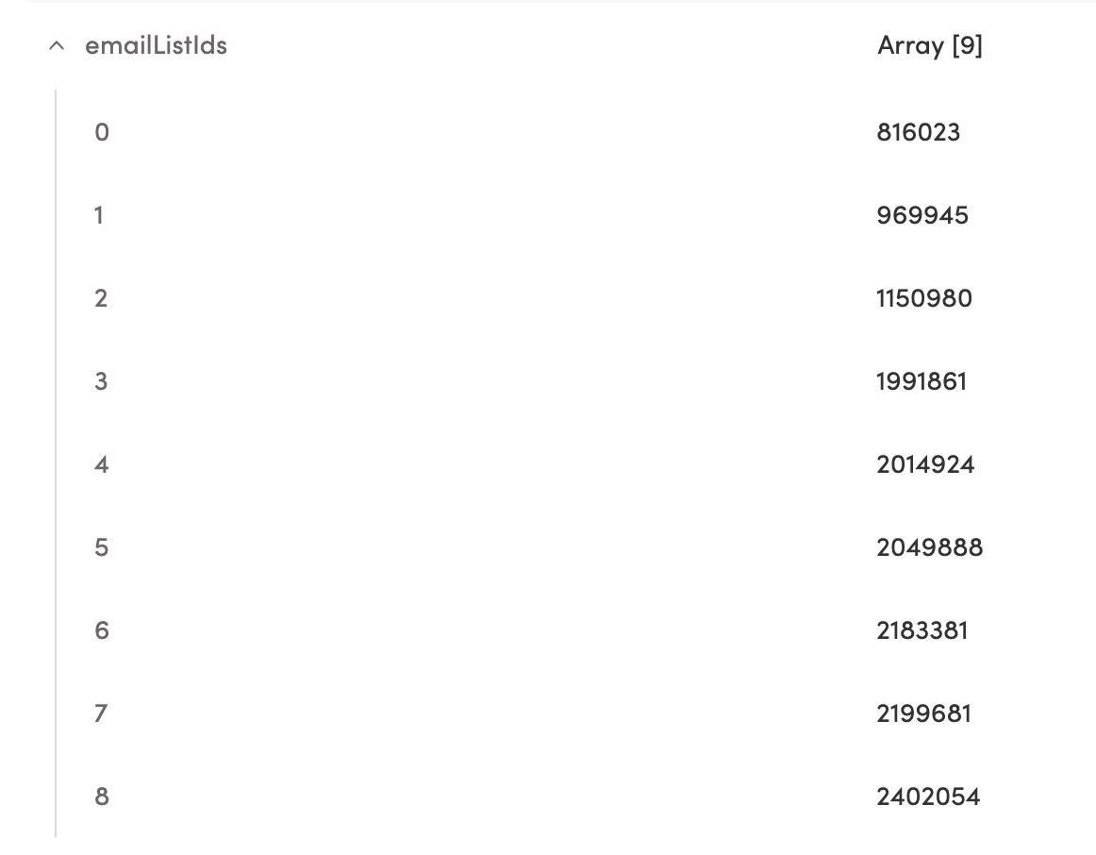Select value 1991861
This screenshot has width=1096, height=855.
[x=922, y=381]
